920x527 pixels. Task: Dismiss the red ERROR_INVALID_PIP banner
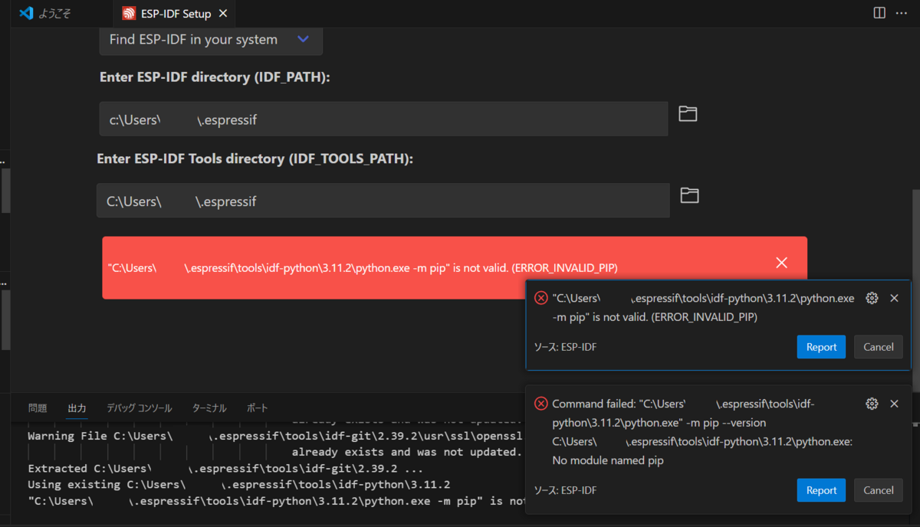tap(781, 263)
